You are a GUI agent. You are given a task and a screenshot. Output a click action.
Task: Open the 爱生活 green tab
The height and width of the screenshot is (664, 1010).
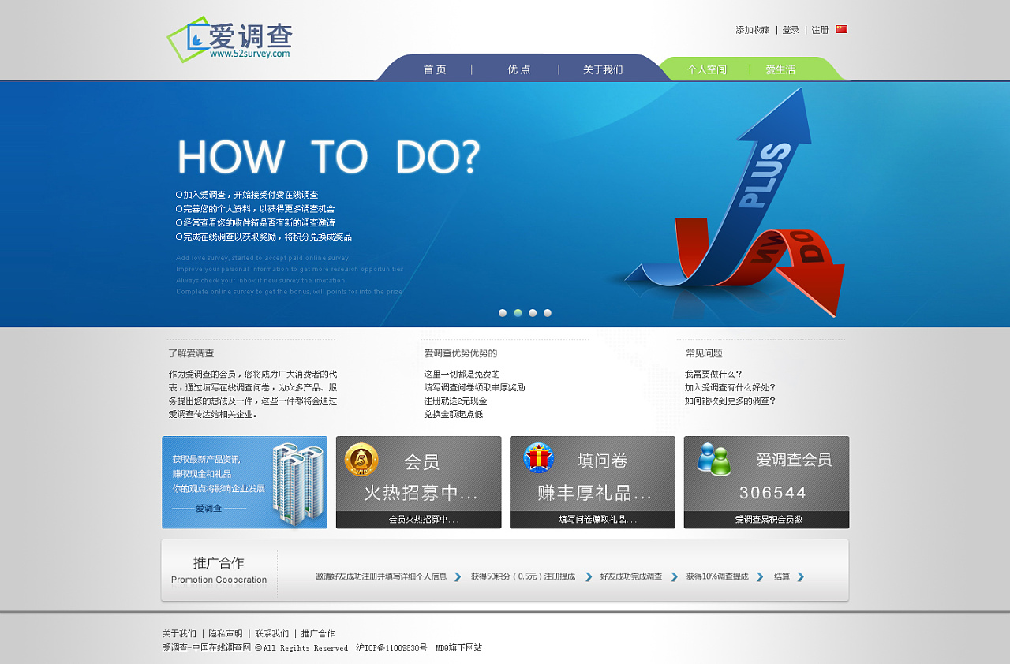click(x=780, y=69)
